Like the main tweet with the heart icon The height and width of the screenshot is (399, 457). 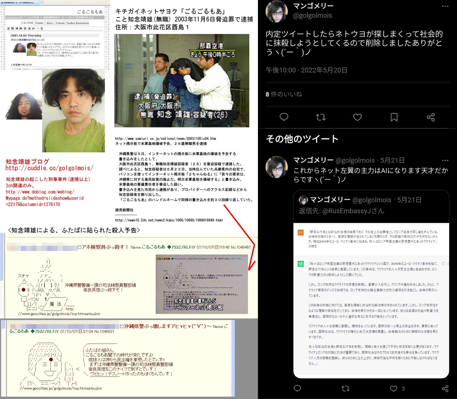click(357, 117)
